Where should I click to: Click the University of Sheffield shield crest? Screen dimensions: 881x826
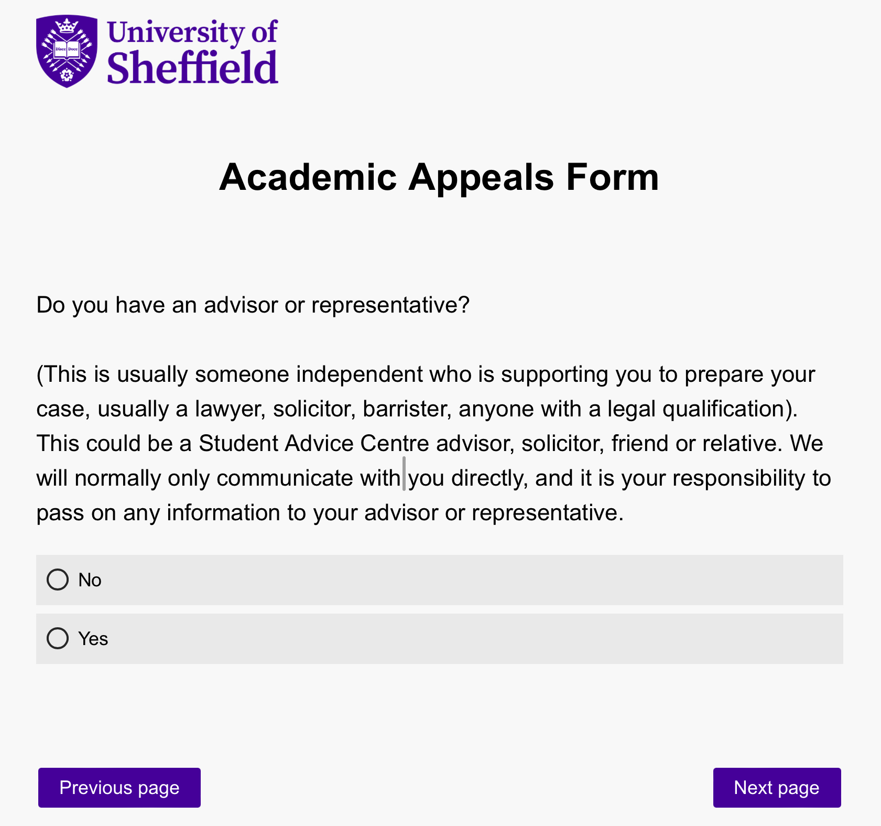tap(67, 50)
